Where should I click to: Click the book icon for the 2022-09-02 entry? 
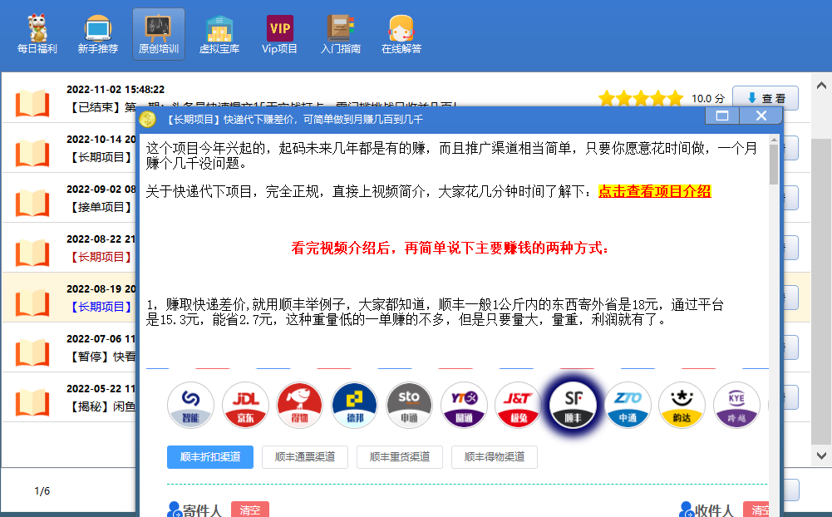tap(32, 203)
